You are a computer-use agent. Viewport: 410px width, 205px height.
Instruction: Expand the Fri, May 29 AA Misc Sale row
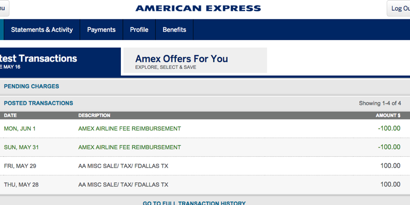205,166
